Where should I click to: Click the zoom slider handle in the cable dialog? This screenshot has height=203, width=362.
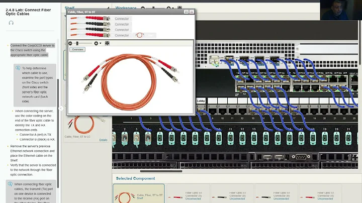tap(77, 43)
